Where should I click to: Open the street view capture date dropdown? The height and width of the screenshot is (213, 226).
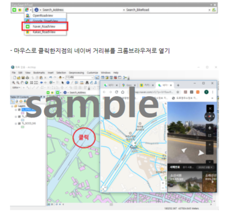[205, 167]
